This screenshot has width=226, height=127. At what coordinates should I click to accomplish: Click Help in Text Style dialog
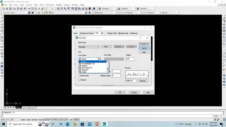[x=144, y=52]
